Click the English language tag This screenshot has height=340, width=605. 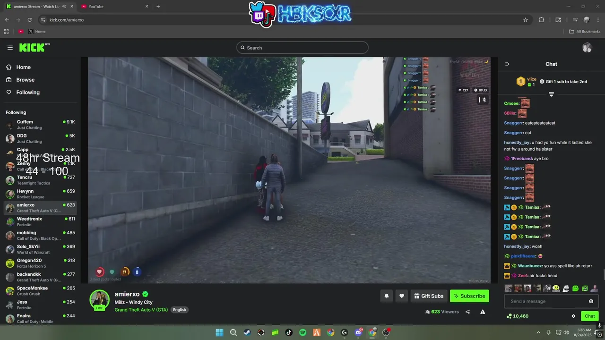180,310
